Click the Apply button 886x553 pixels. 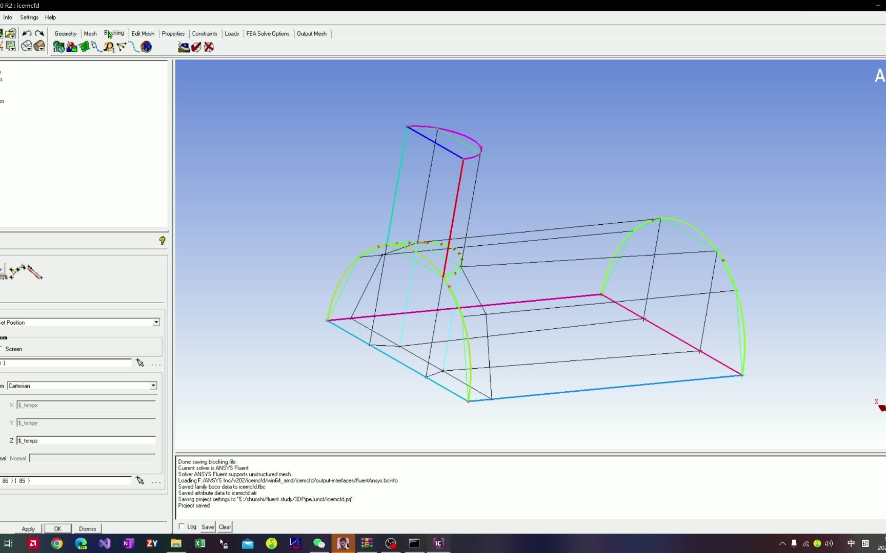28,528
